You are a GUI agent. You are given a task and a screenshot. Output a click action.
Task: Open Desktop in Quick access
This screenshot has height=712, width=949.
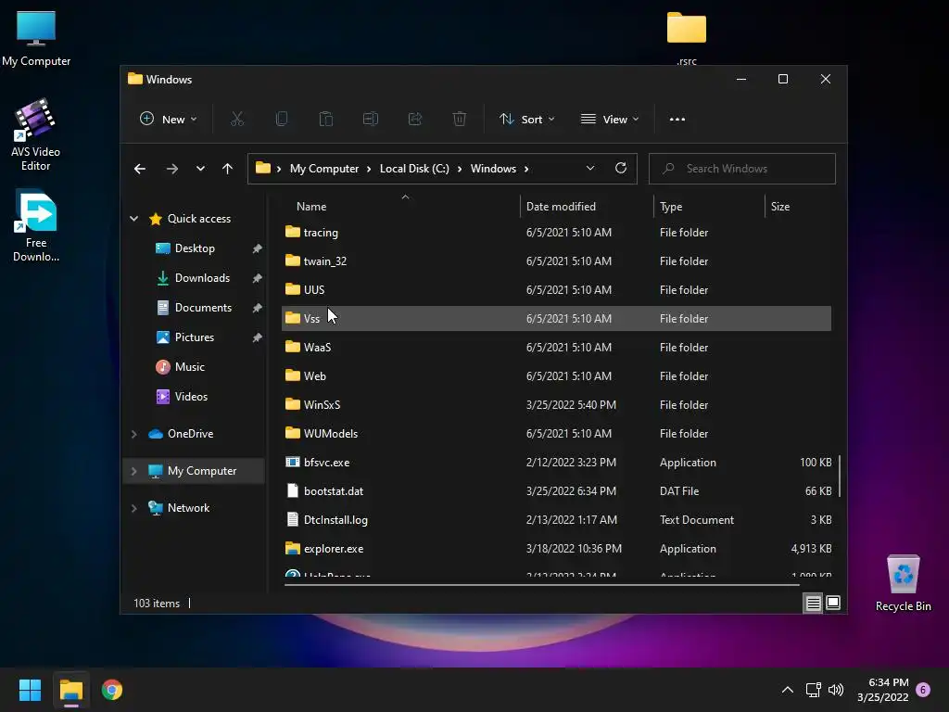195,248
